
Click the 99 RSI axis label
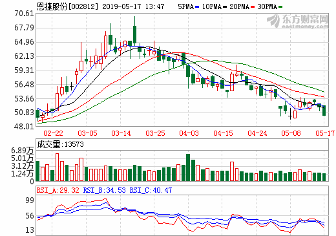(x=30, y=200)
